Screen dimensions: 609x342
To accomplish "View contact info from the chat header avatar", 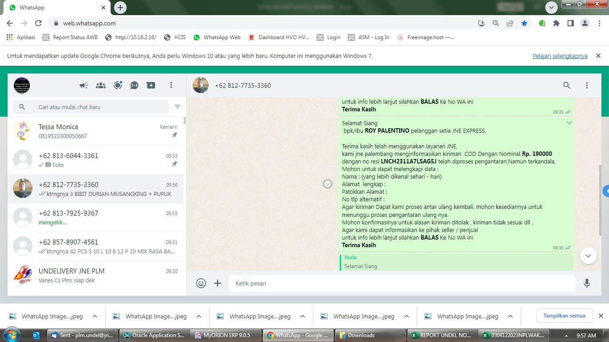I will click(x=201, y=85).
